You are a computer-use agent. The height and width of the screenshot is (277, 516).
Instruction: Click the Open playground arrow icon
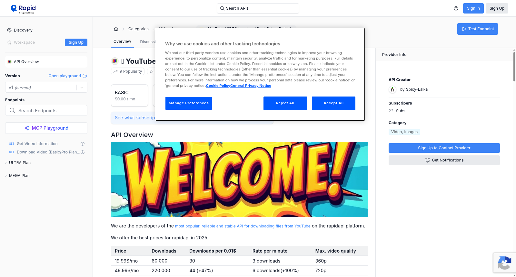click(x=85, y=76)
